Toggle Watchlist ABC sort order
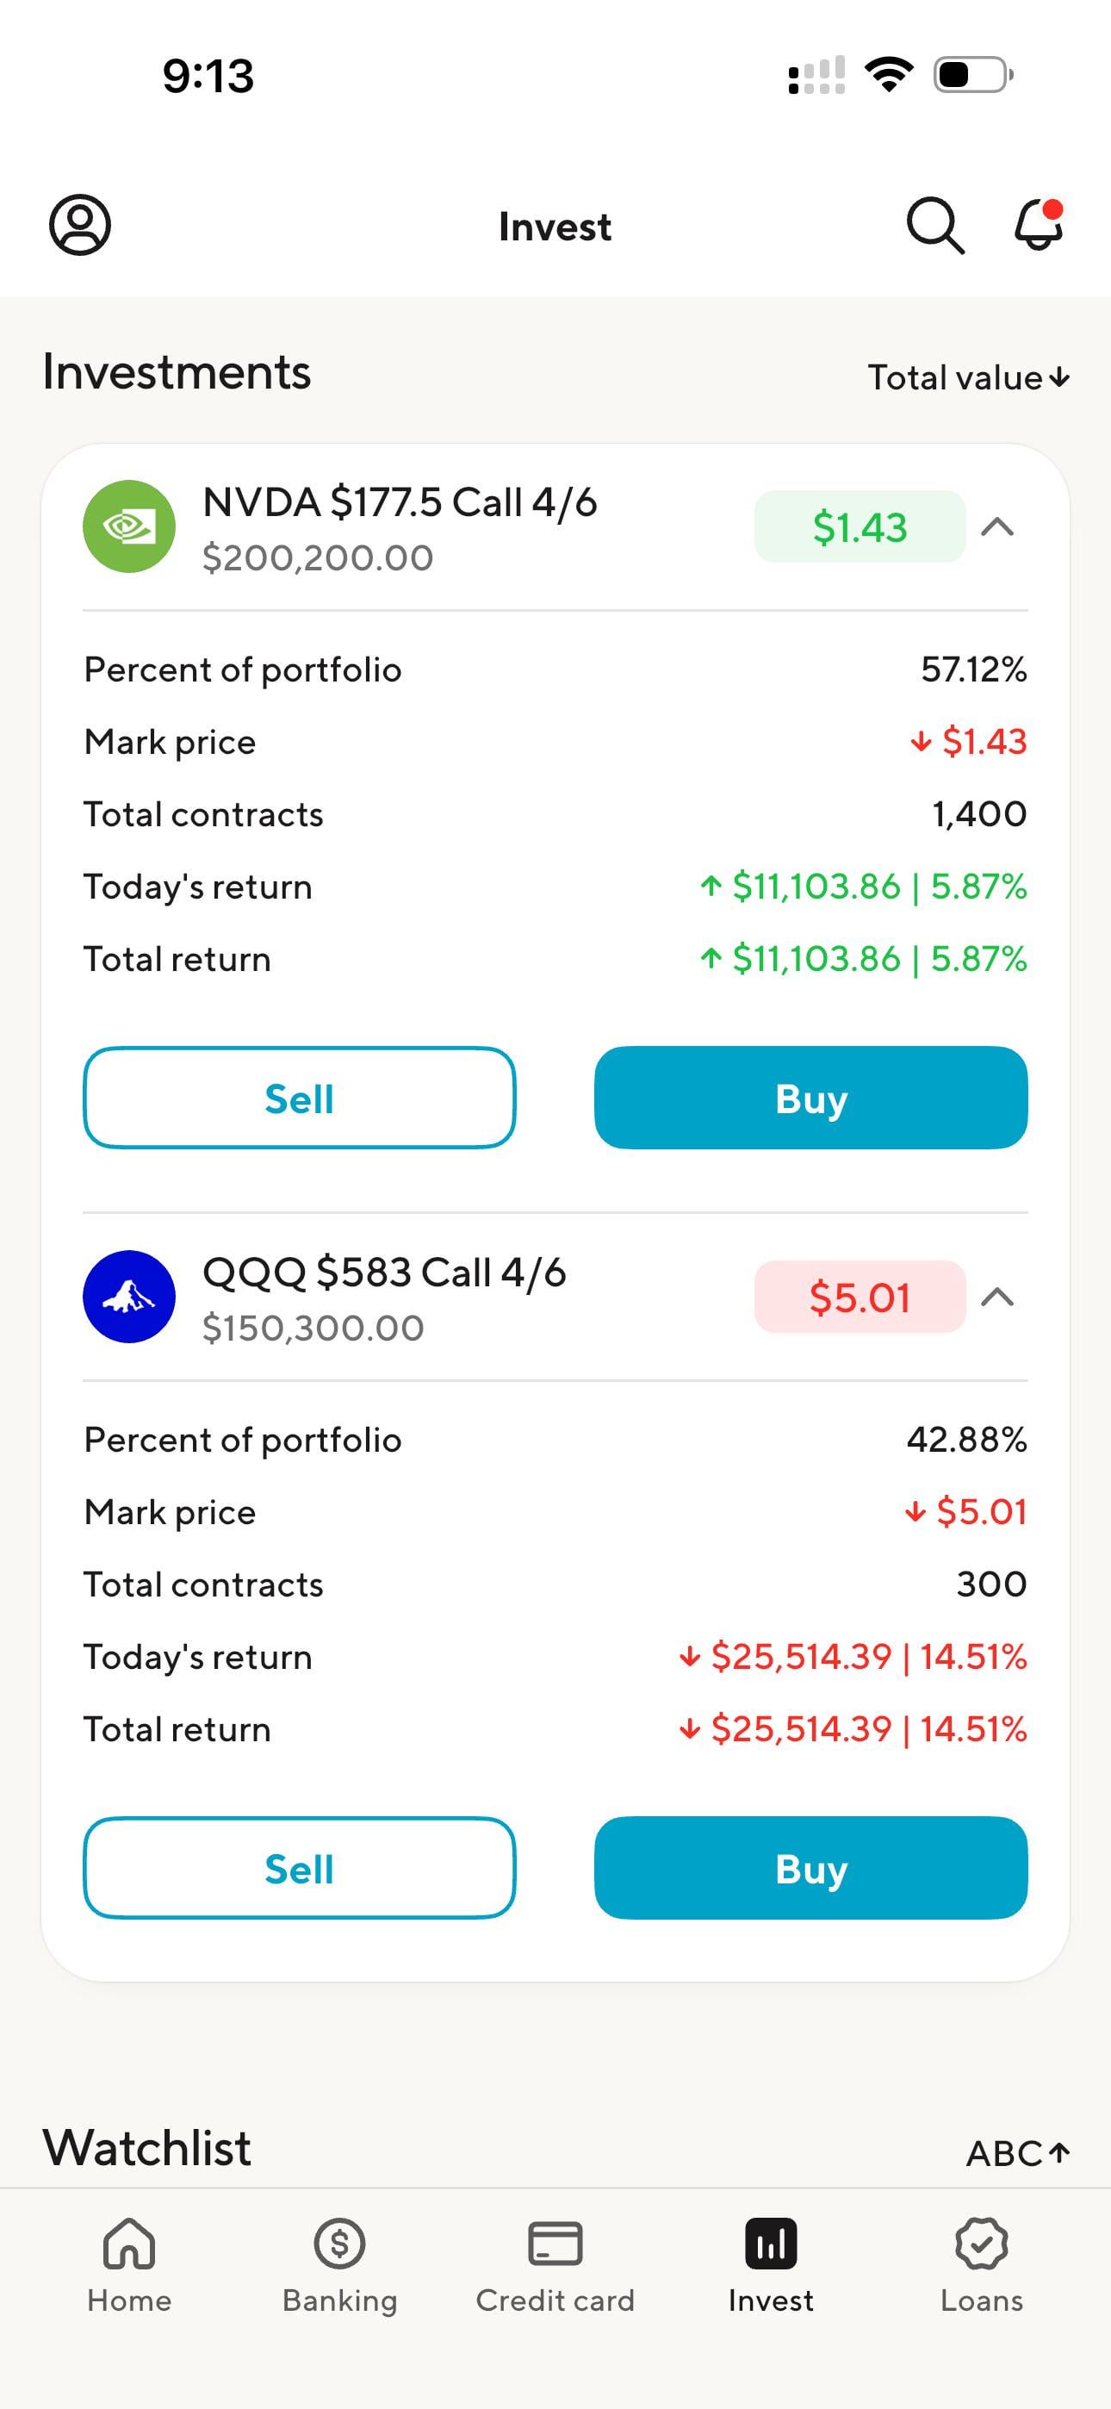1111x2409 pixels. [1016, 2153]
